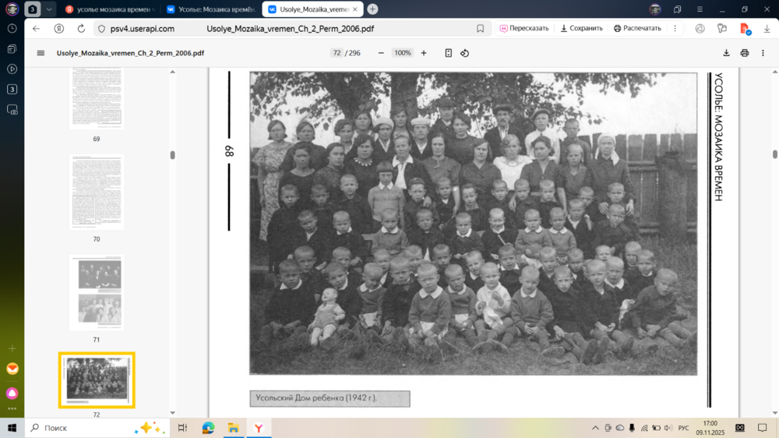Download the PDF from the viewer toolbar
Screen dimensions: 779x438
[726, 53]
